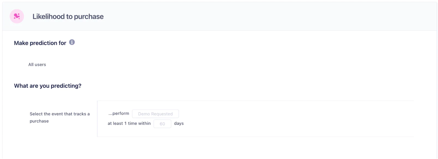Click the 60 days number field
This screenshot has width=438, height=159.
tap(162, 124)
